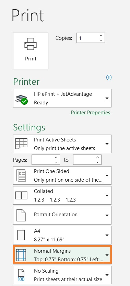
Task: Open the Normal Margins dropdown arrow
Action: coord(107,255)
